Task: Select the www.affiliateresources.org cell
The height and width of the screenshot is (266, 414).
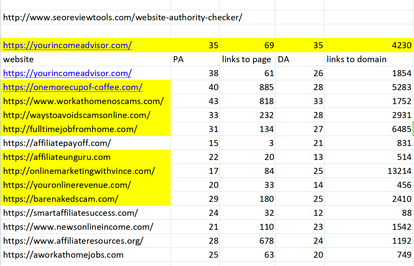Action: [85, 241]
